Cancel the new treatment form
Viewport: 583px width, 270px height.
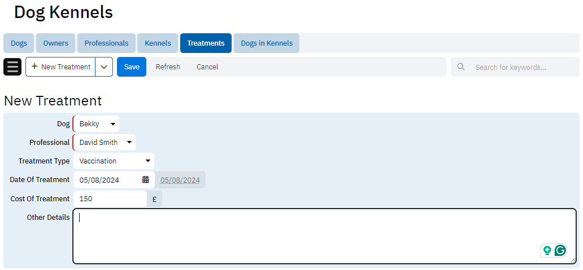point(207,67)
